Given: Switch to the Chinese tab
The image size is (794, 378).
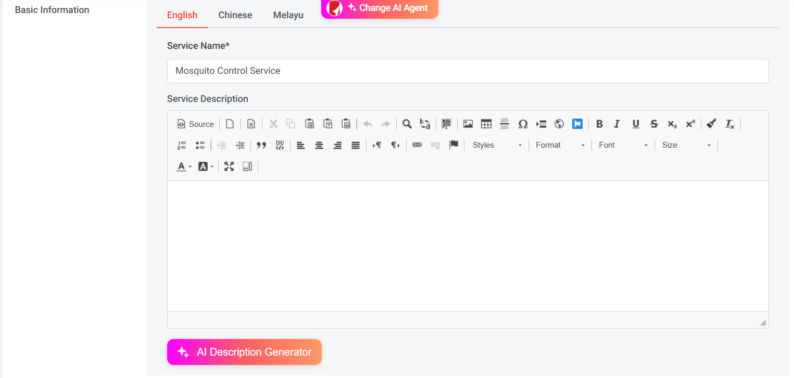Looking at the screenshot, I should (235, 15).
